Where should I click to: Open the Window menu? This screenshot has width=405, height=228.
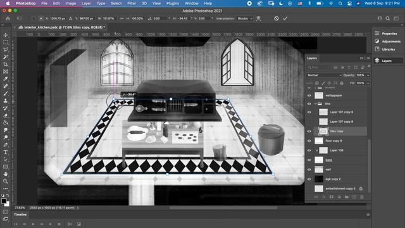[x=191, y=3]
